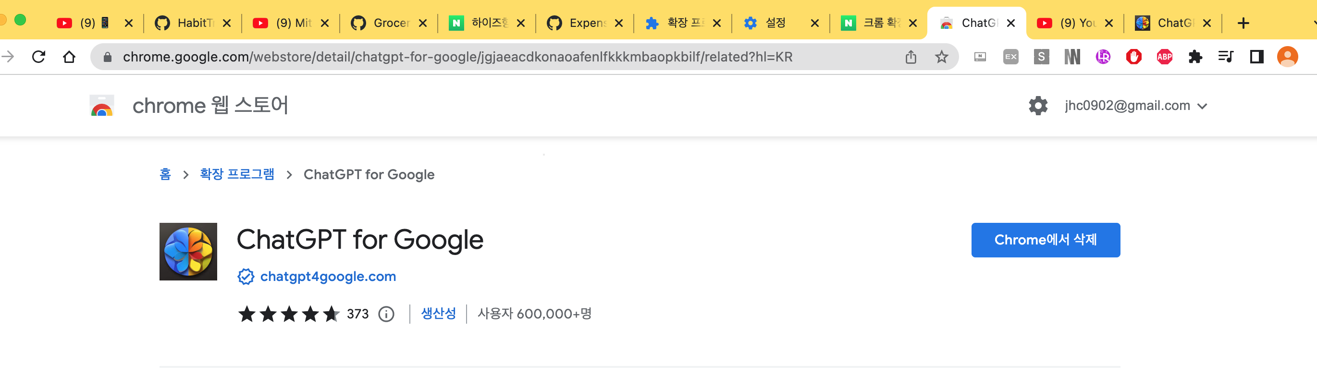Click the monitor-shaped extension icon

pyautogui.click(x=980, y=57)
